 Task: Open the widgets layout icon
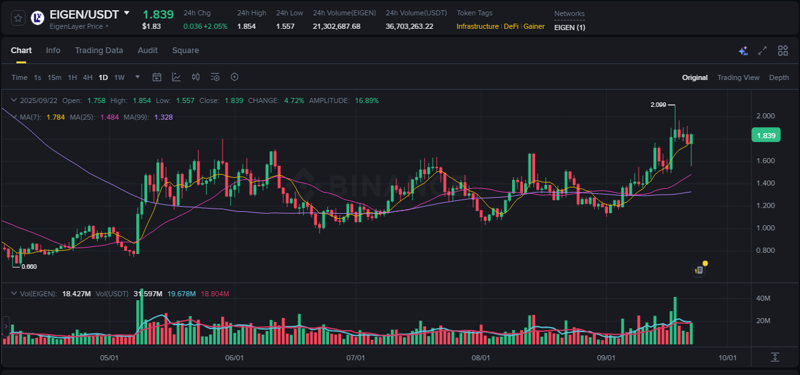click(783, 50)
